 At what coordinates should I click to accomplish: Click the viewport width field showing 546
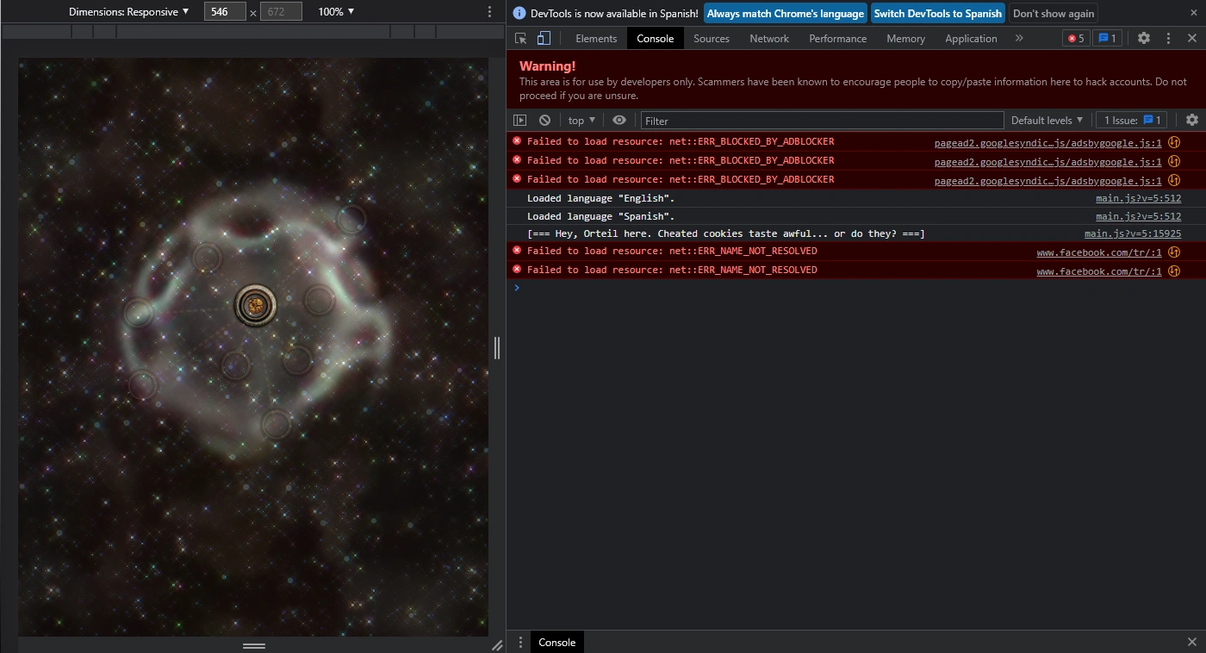(225, 12)
